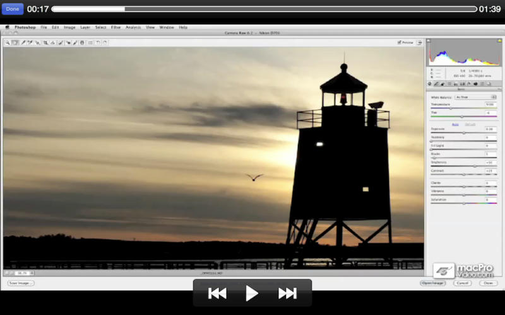
Task: Click the rotate image clockwise icon
Action: point(105,43)
